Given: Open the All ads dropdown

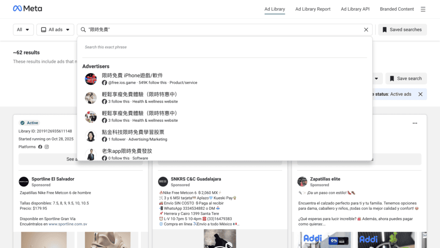Looking at the screenshot, I should [55, 29].
